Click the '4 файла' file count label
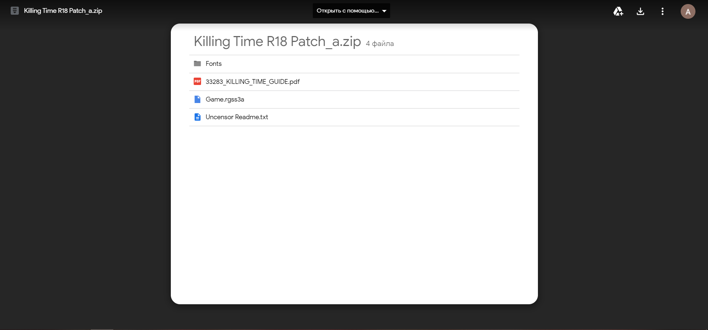This screenshot has height=330, width=708. [380, 44]
